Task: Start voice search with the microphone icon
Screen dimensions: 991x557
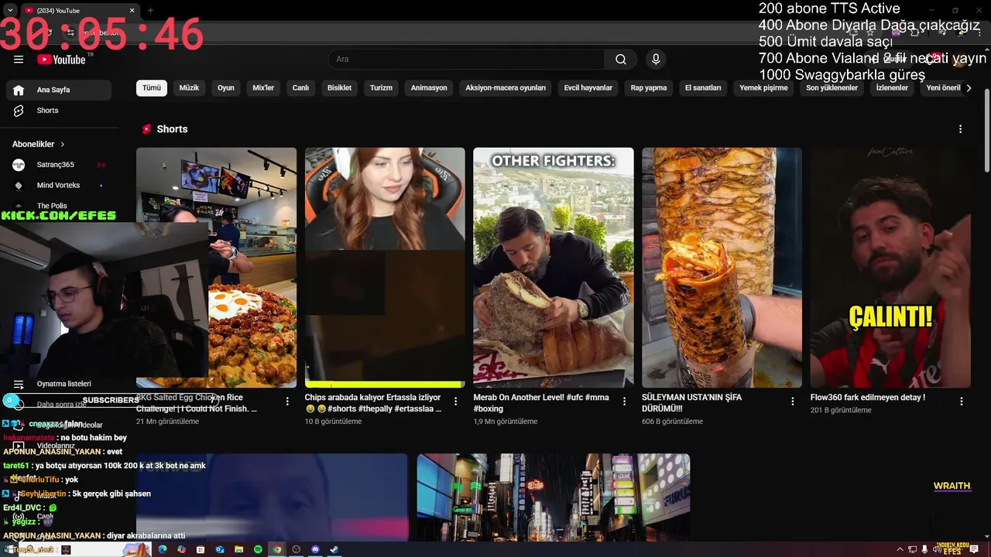Action: (656, 60)
